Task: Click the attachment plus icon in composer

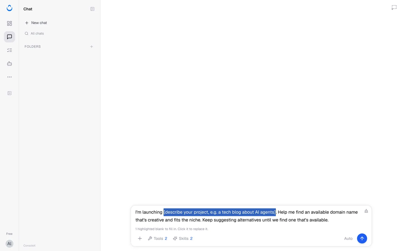Action: click(x=140, y=238)
